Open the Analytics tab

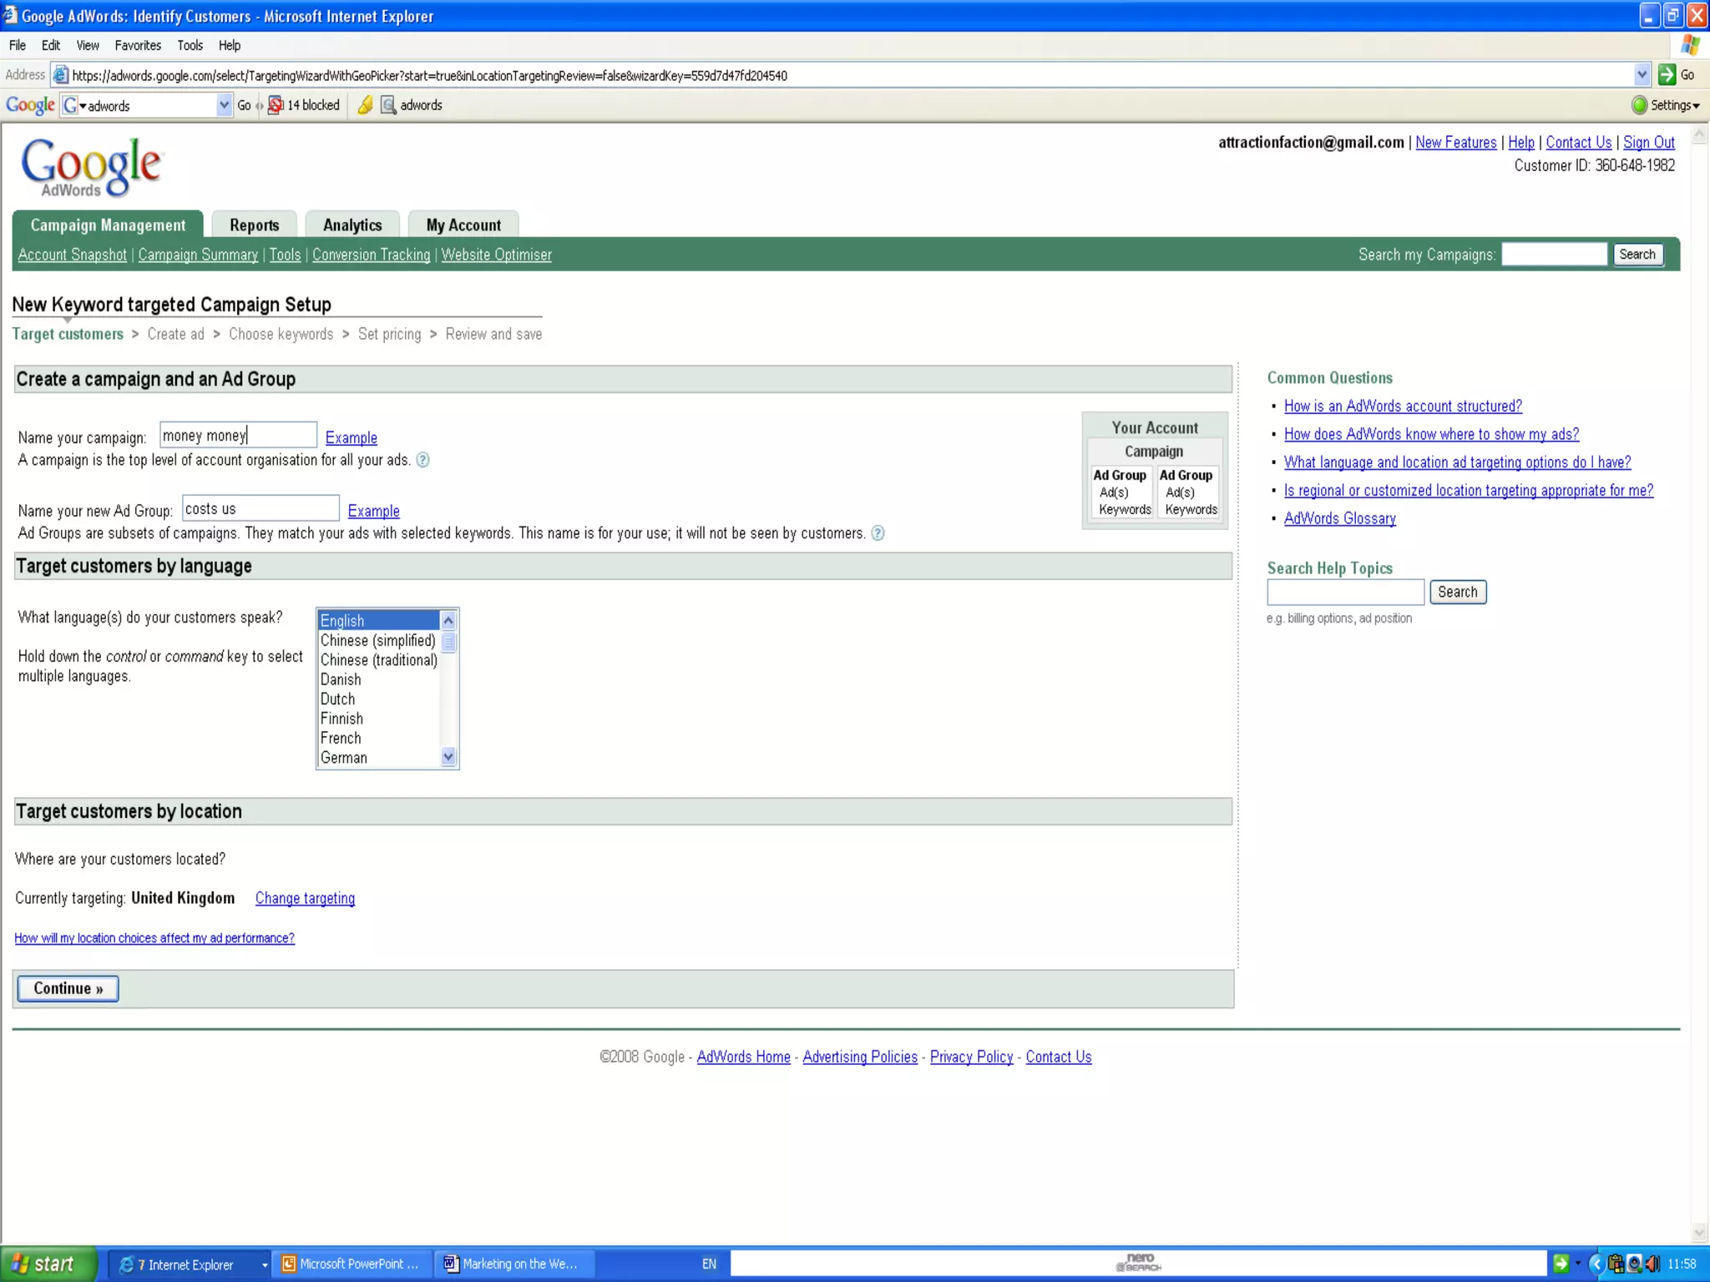[352, 225]
